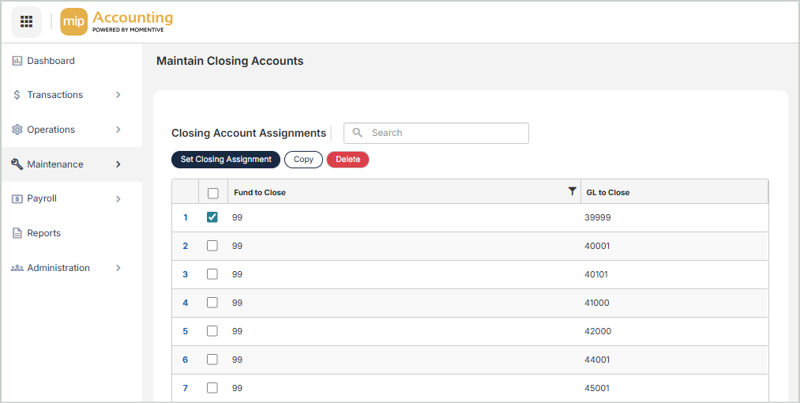This screenshot has height=403, width=800.
Task: Click the Payroll icon in sidebar
Action: click(17, 199)
